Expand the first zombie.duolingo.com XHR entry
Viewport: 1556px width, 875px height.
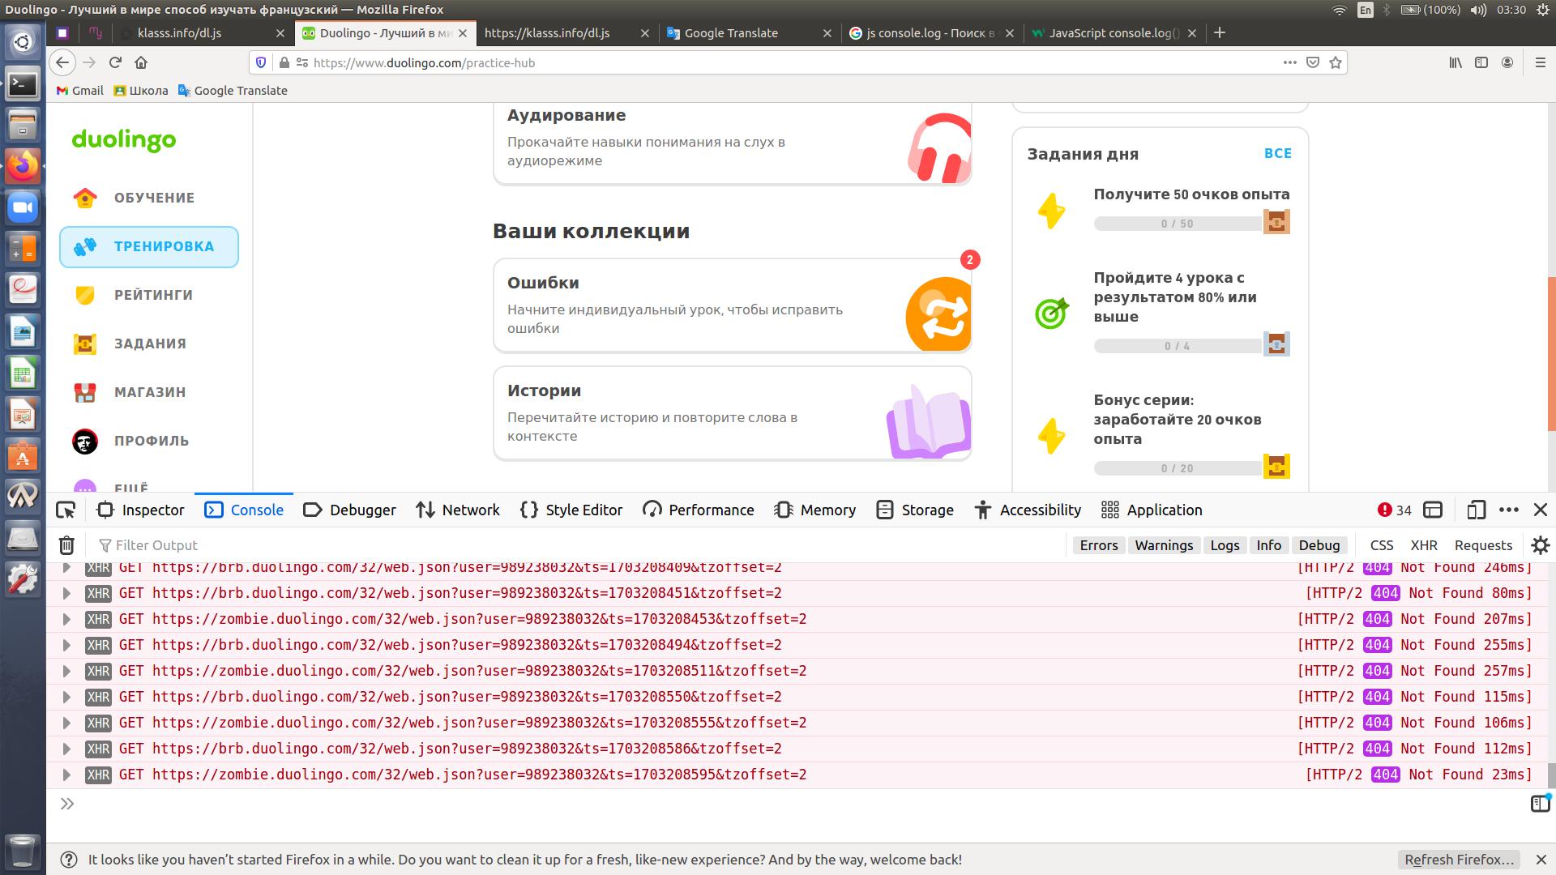pos(67,619)
